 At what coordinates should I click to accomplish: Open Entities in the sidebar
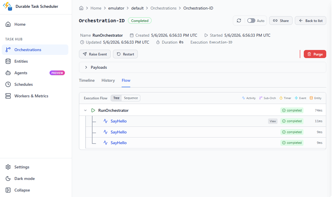click(35, 61)
